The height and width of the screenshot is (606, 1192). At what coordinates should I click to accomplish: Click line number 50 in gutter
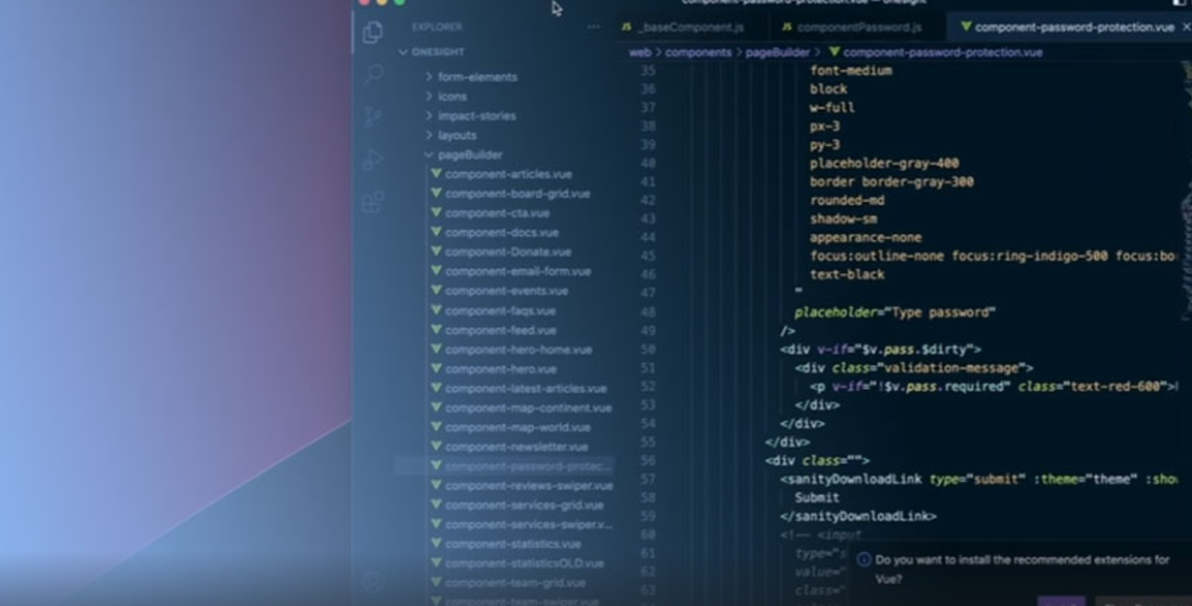coord(648,349)
